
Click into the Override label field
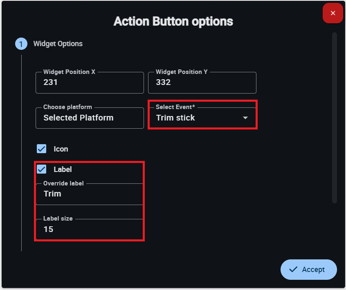(90, 194)
